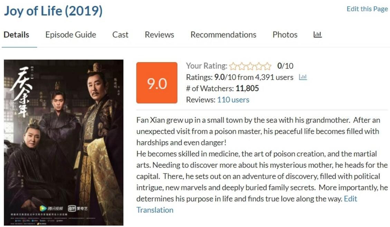The image size is (390, 227).
Task: Switch to the Photos tab
Action: pyautogui.click(x=285, y=35)
